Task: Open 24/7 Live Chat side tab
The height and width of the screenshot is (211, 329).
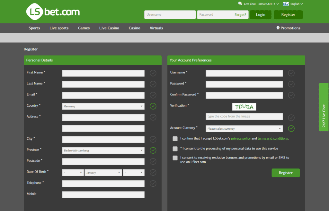Action: [324, 107]
